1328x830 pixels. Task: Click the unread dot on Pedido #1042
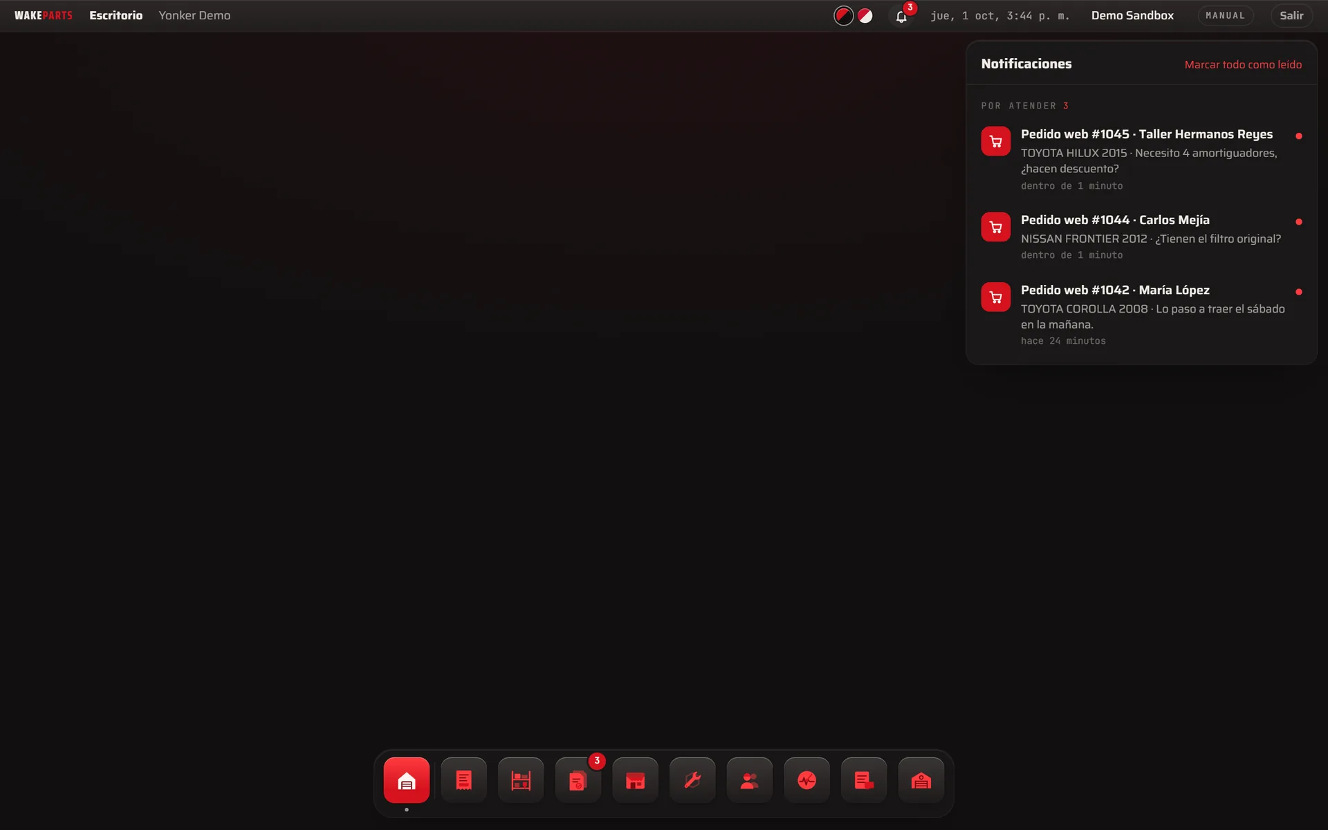[x=1299, y=292]
